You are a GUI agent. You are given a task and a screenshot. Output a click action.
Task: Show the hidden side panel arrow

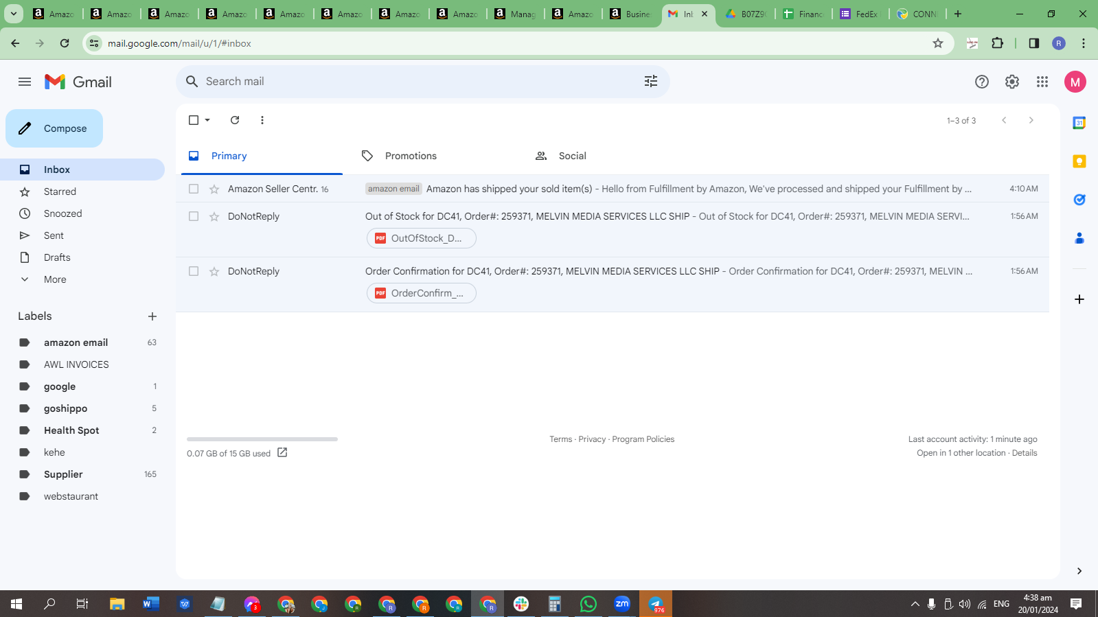coord(1079,571)
